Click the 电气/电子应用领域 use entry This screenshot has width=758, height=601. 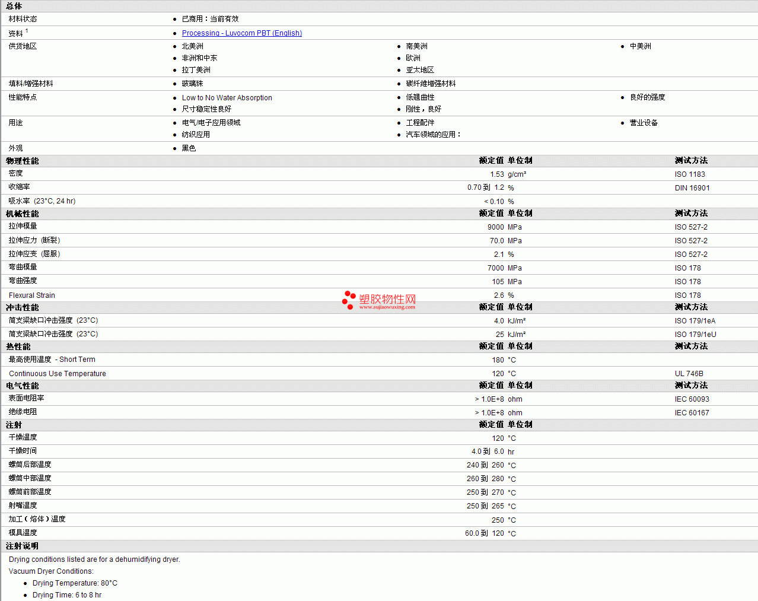point(211,123)
